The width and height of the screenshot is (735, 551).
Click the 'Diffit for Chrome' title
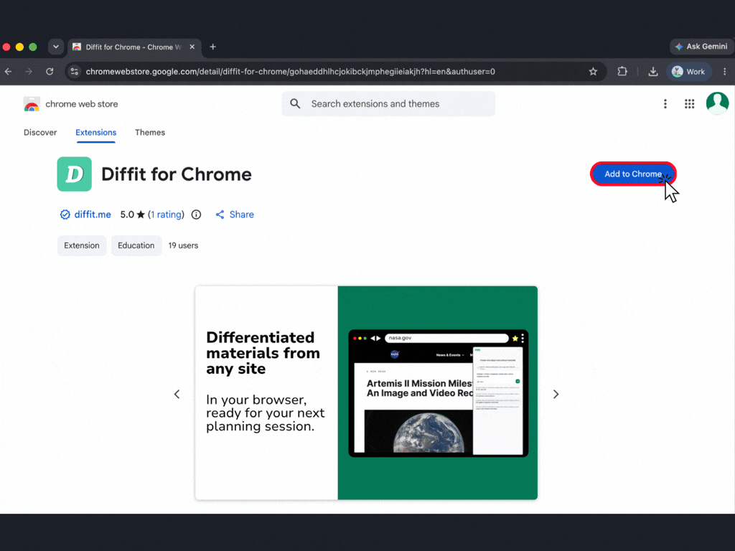pyautogui.click(x=177, y=174)
